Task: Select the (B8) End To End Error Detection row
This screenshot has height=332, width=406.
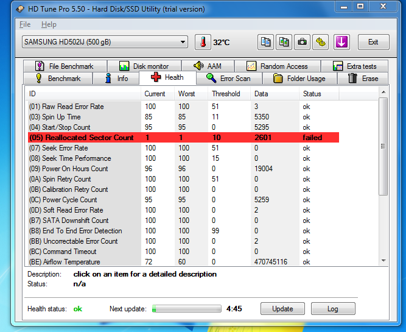Action: coord(183,231)
